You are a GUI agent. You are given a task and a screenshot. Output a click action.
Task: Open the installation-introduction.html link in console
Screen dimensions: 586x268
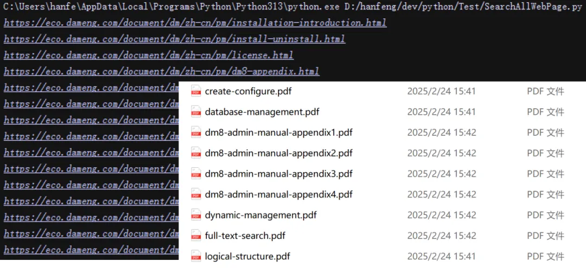[x=195, y=23]
